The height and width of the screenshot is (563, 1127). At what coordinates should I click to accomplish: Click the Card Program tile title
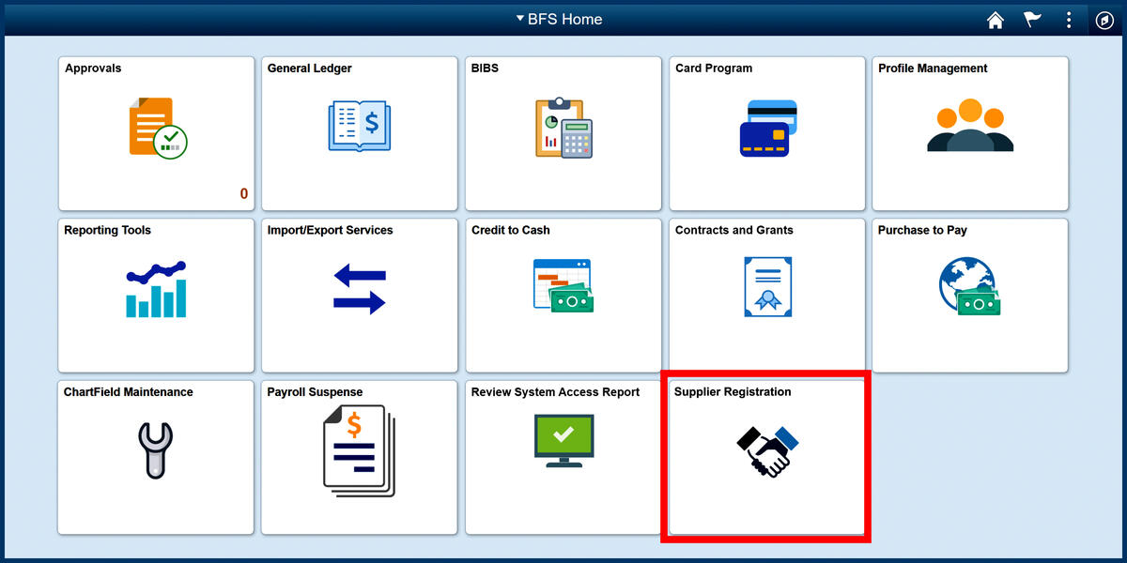714,68
